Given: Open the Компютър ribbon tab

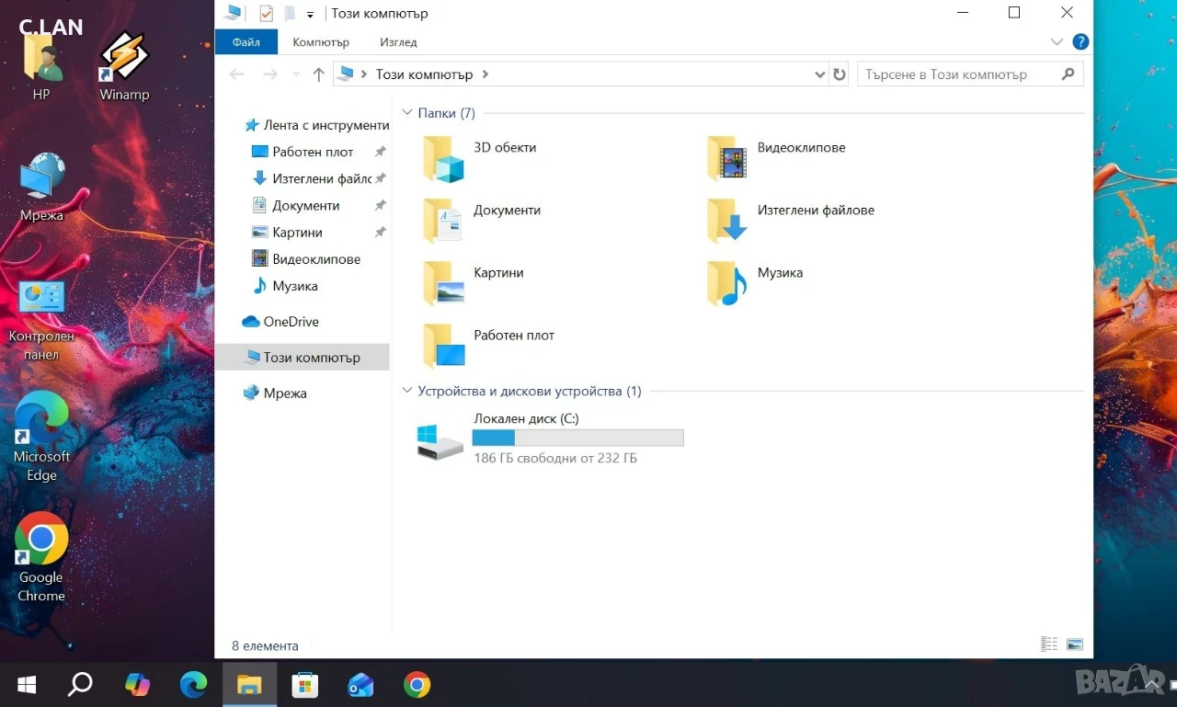Looking at the screenshot, I should (x=321, y=42).
